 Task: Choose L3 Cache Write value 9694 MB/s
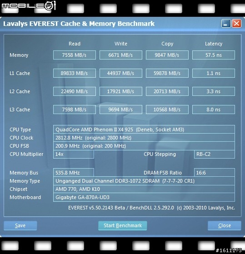[x=121, y=110]
